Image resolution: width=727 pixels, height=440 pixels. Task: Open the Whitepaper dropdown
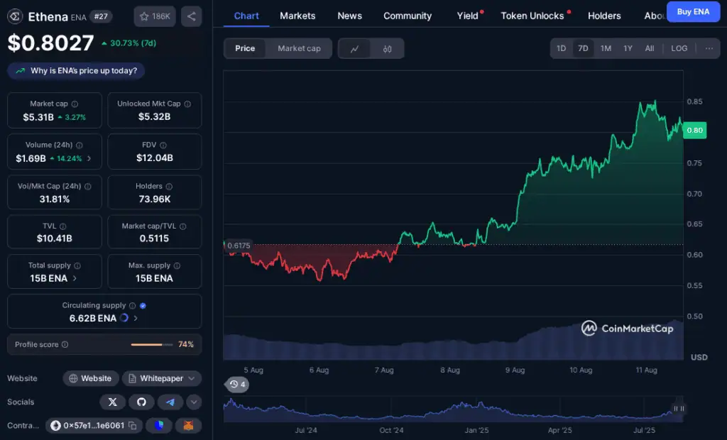click(162, 378)
